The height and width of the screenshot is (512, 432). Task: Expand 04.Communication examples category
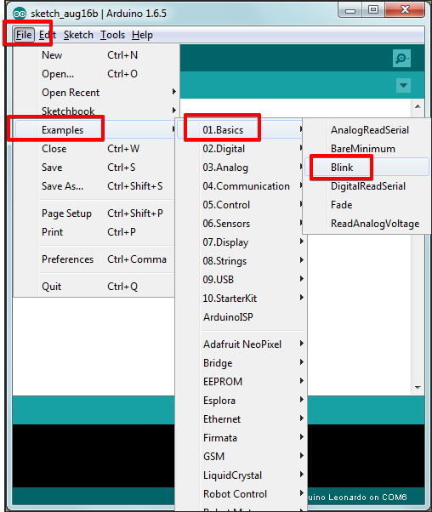tap(241, 185)
